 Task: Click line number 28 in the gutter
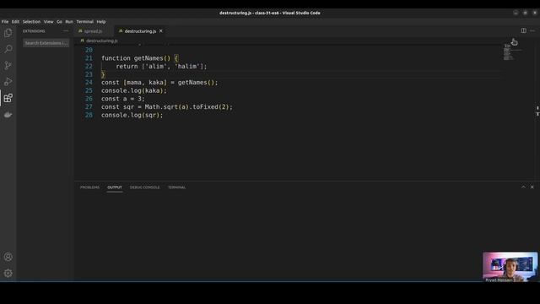pyautogui.click(x=89, y=115)
